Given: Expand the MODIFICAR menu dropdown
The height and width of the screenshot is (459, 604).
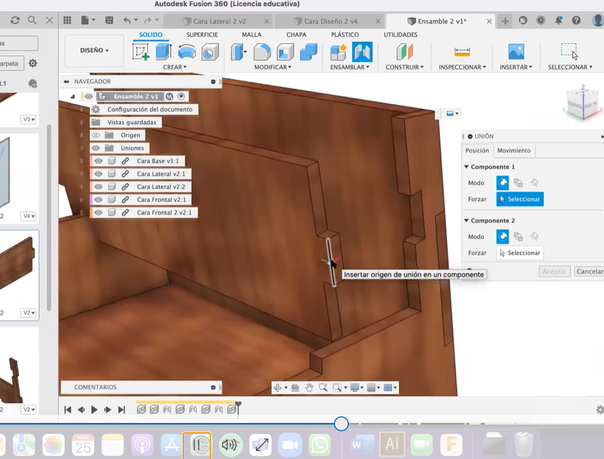Looking at the screenshot, I should coord(273,67).
